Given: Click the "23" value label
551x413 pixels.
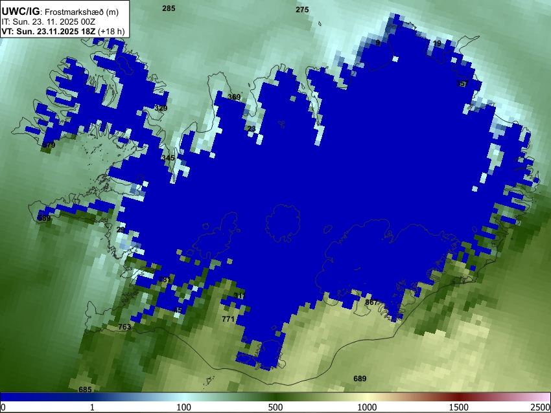Looking at the screenshot, I should click(252, 129).
